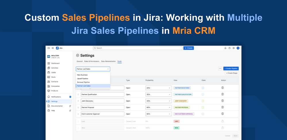
Task: Choose Upsell Pipeline from the list
Action: point(93,78)
